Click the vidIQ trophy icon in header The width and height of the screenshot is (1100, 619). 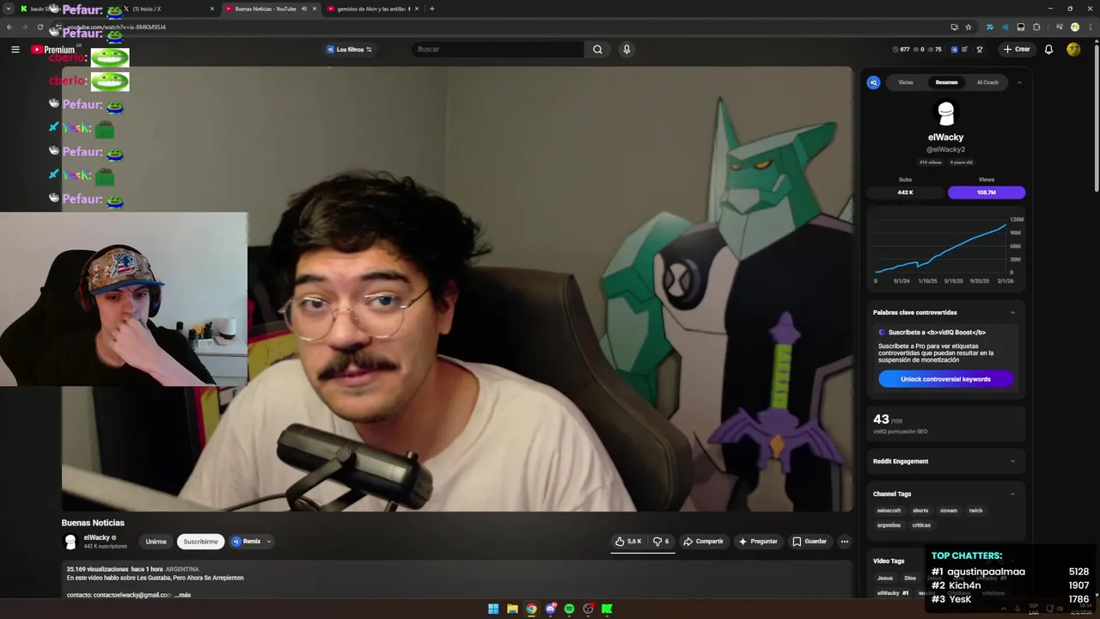(979, 49)
